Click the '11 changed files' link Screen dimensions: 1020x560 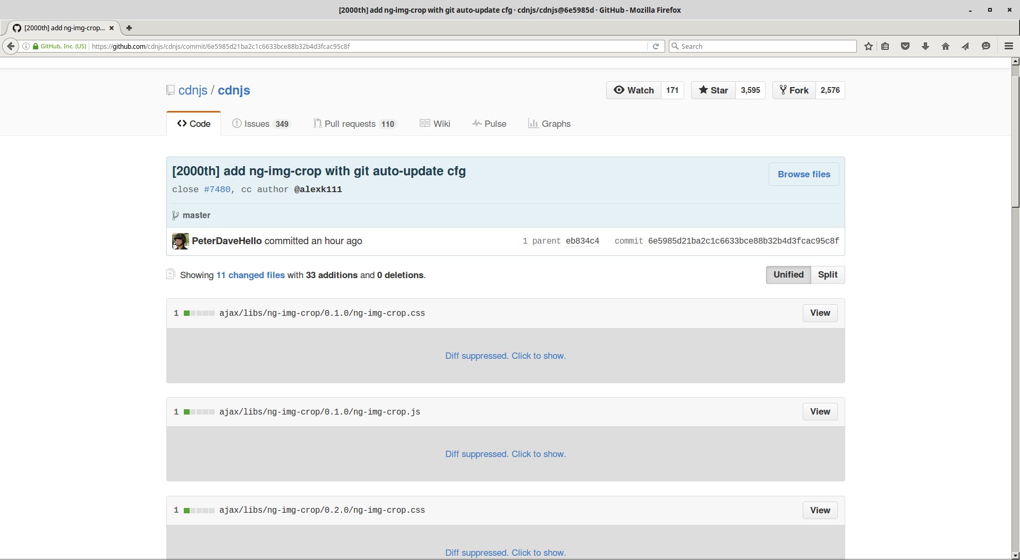[250, 275]
